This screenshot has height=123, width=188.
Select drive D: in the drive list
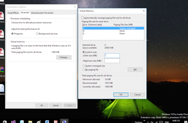(x=83, y=31)
